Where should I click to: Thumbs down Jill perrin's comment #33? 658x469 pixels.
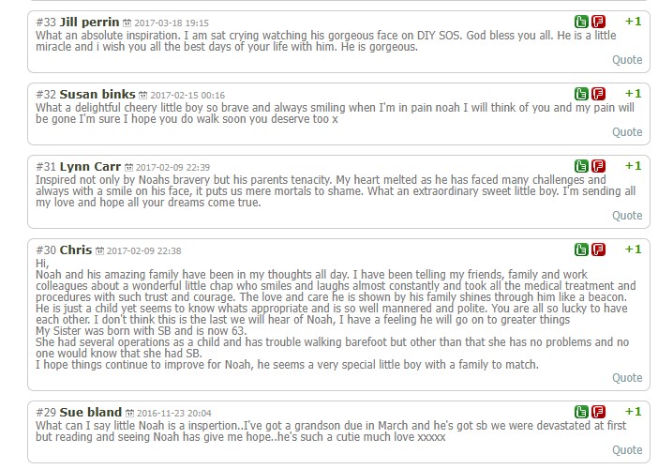[598, 22]
